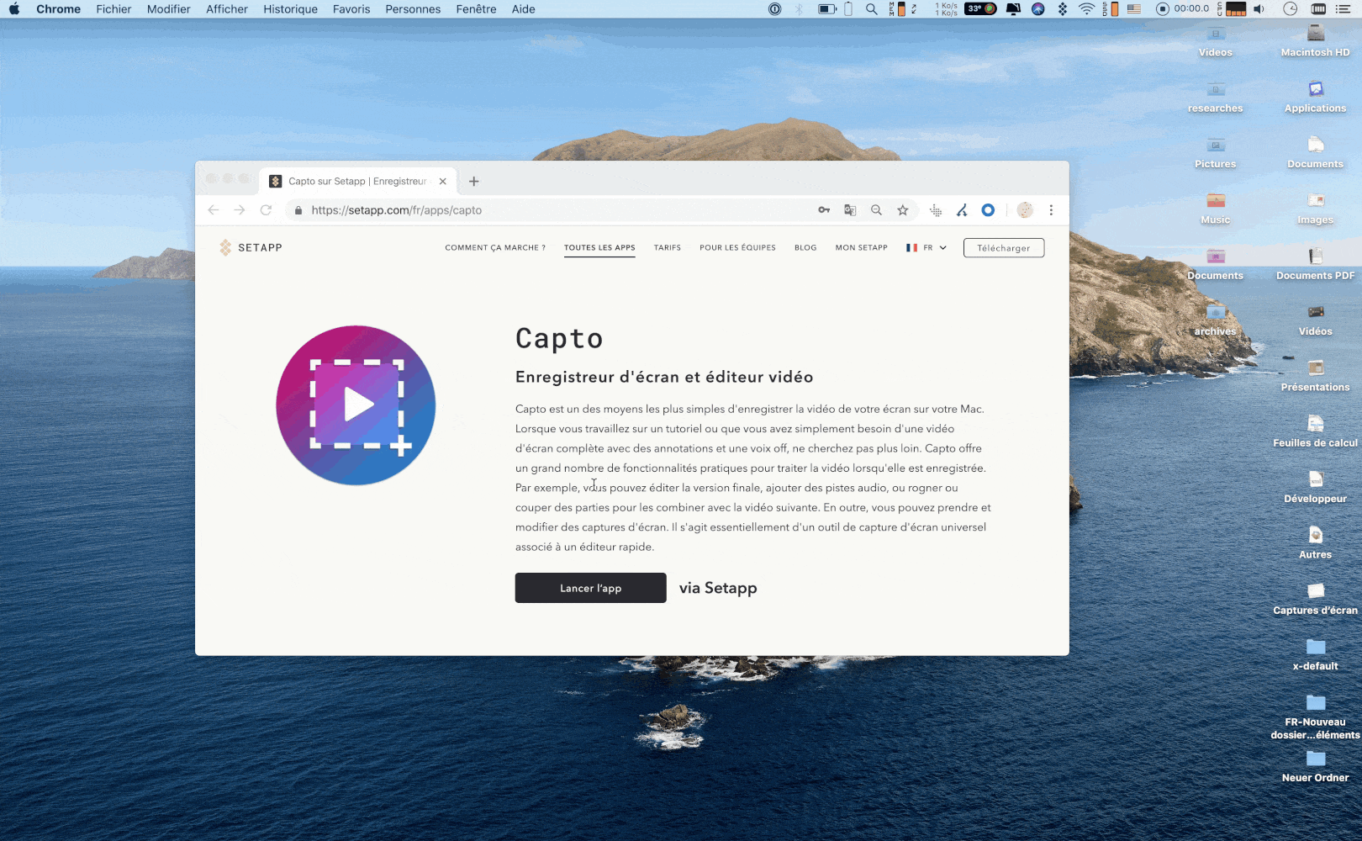Viewport: 1362px width, 841px height.
Task: Open the Historique menu
Action: point(291,9)
